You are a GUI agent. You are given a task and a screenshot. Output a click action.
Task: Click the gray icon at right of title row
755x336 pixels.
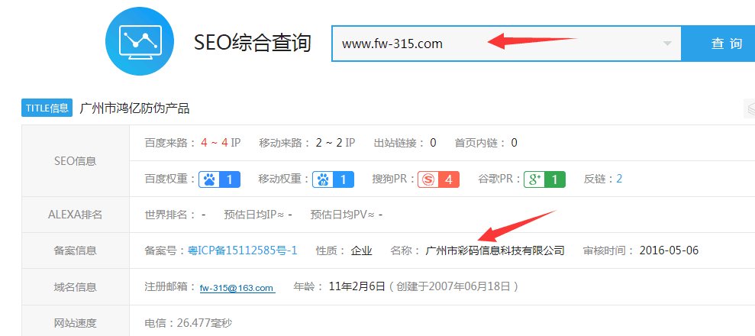click(749, 108)
